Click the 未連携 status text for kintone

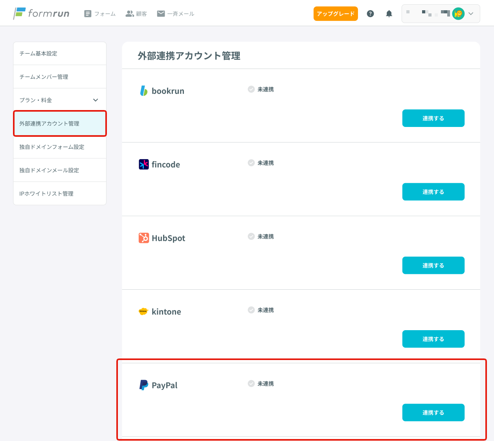(266, 310)
